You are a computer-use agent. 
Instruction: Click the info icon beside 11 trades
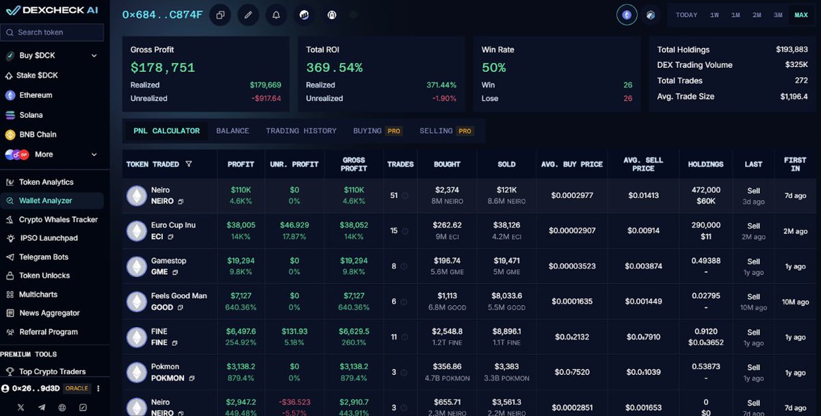pyautogui.click(x=404, y=337)
